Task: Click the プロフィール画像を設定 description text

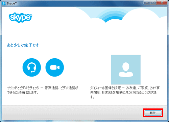Action: pyautogui.click(x=125, y=92)
